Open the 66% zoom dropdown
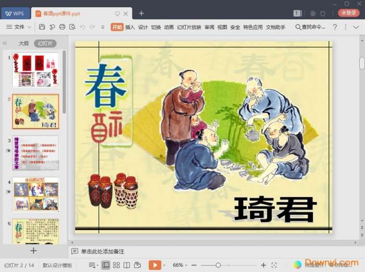Viewport: 365px width, 272px height. point(180,265)
